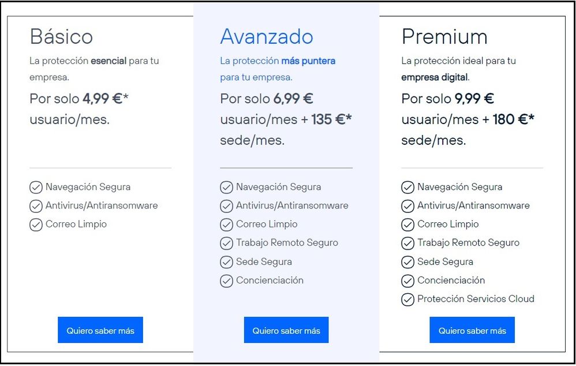Screen dimensions: 576x366
Task: Click Quiero saber más under Premium plan
Action: 472,330
